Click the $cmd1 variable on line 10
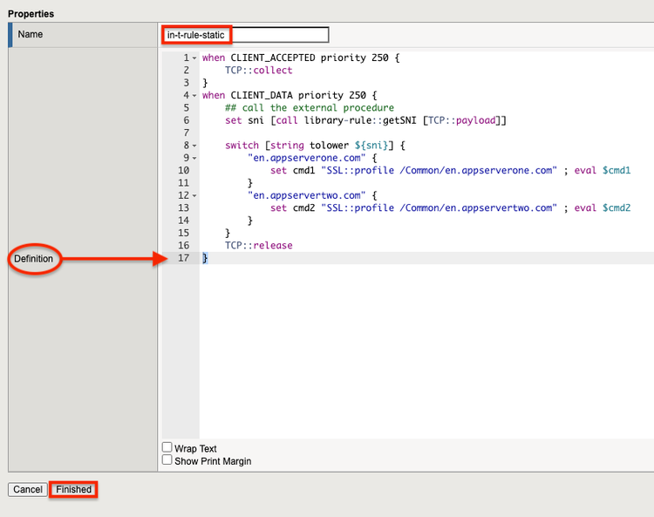 [616, 171]
